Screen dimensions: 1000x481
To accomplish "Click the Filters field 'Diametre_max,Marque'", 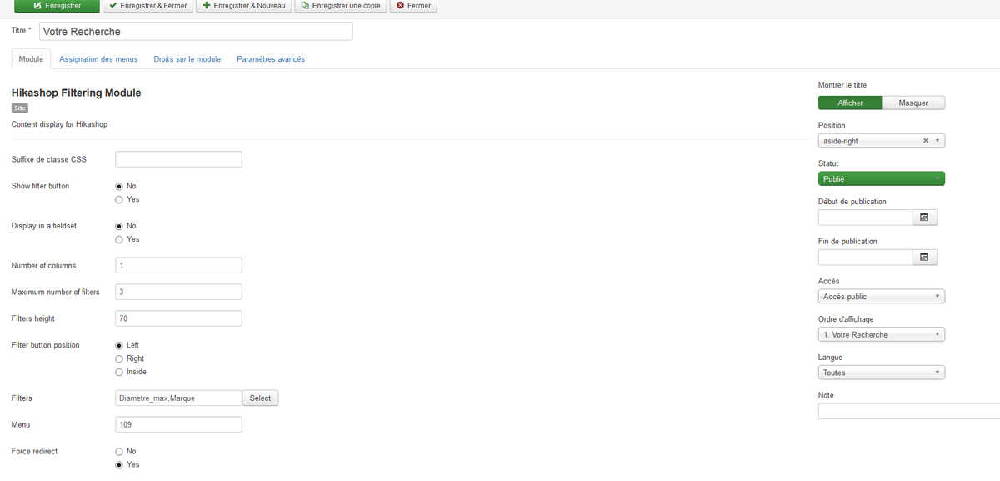I will coord(178,398).
